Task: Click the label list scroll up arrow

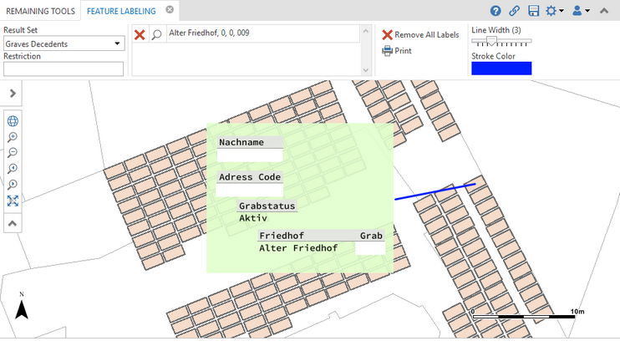Action: click(x=366, y=31)
